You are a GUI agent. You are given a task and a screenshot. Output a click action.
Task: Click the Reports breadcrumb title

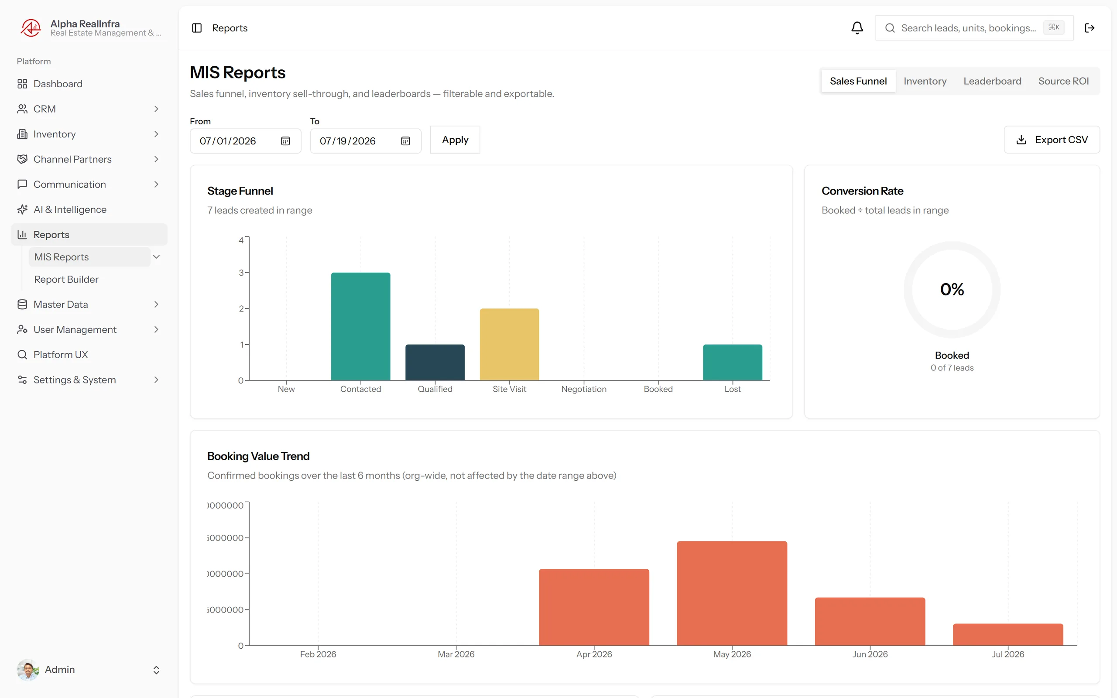click(230, 28)
